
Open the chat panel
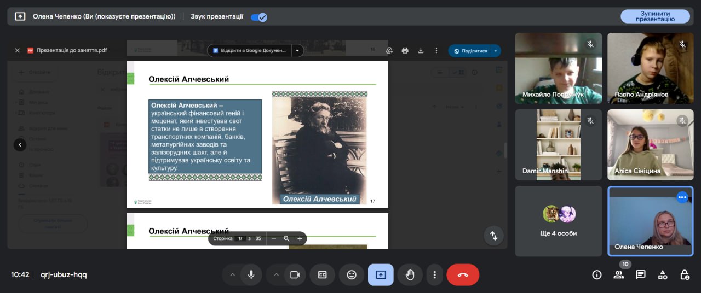coord(641,275)
